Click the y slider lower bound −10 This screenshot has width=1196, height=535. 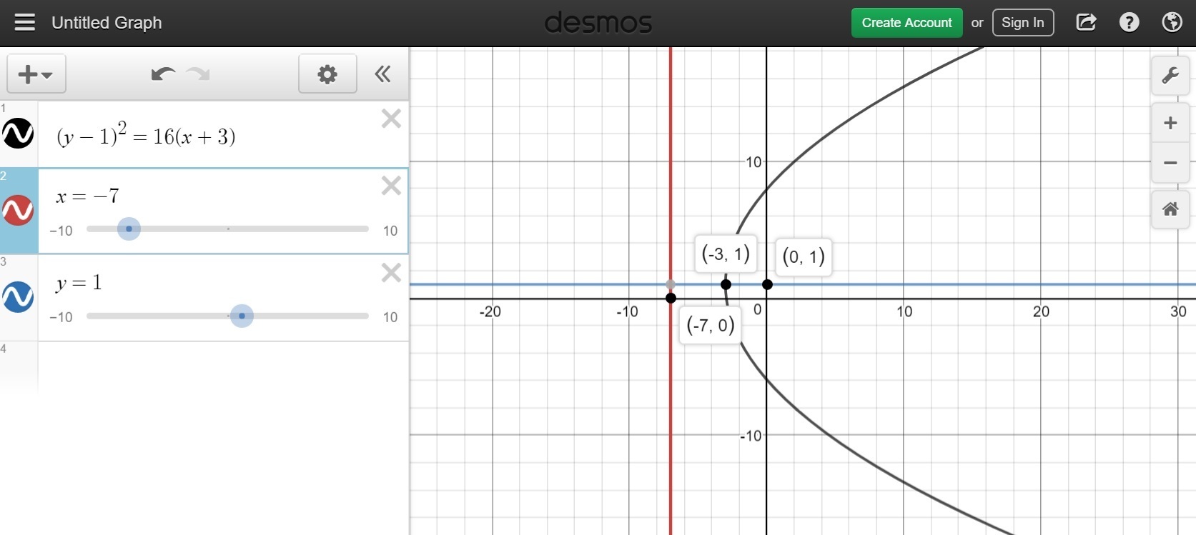(61, 317)
